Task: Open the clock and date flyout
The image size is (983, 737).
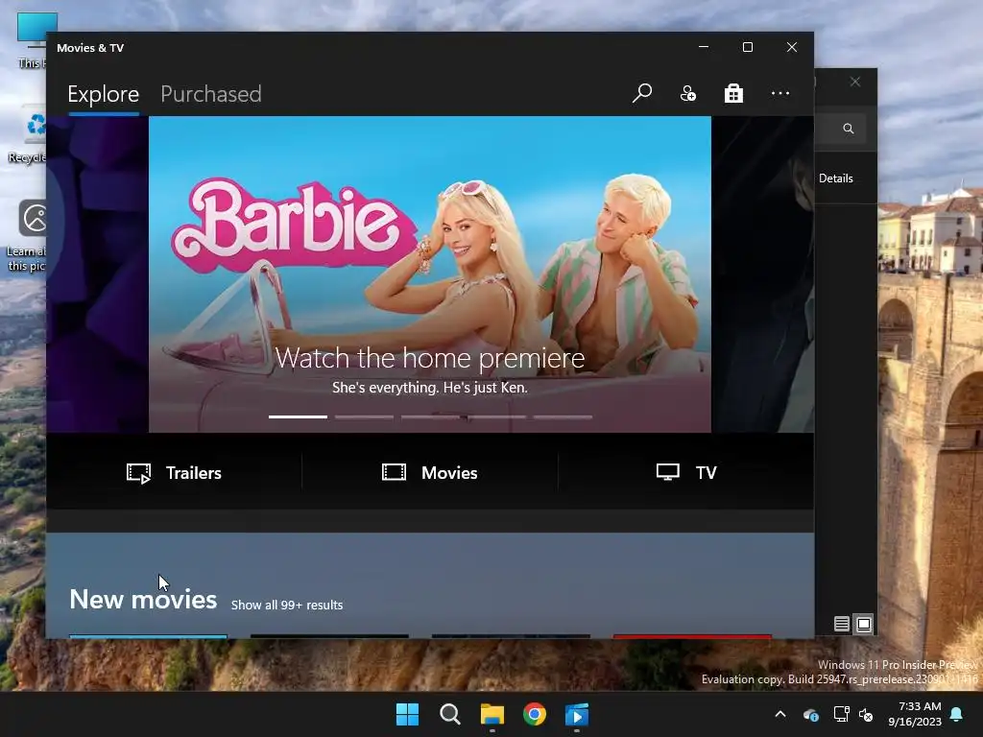Action: tap(915, 714)
